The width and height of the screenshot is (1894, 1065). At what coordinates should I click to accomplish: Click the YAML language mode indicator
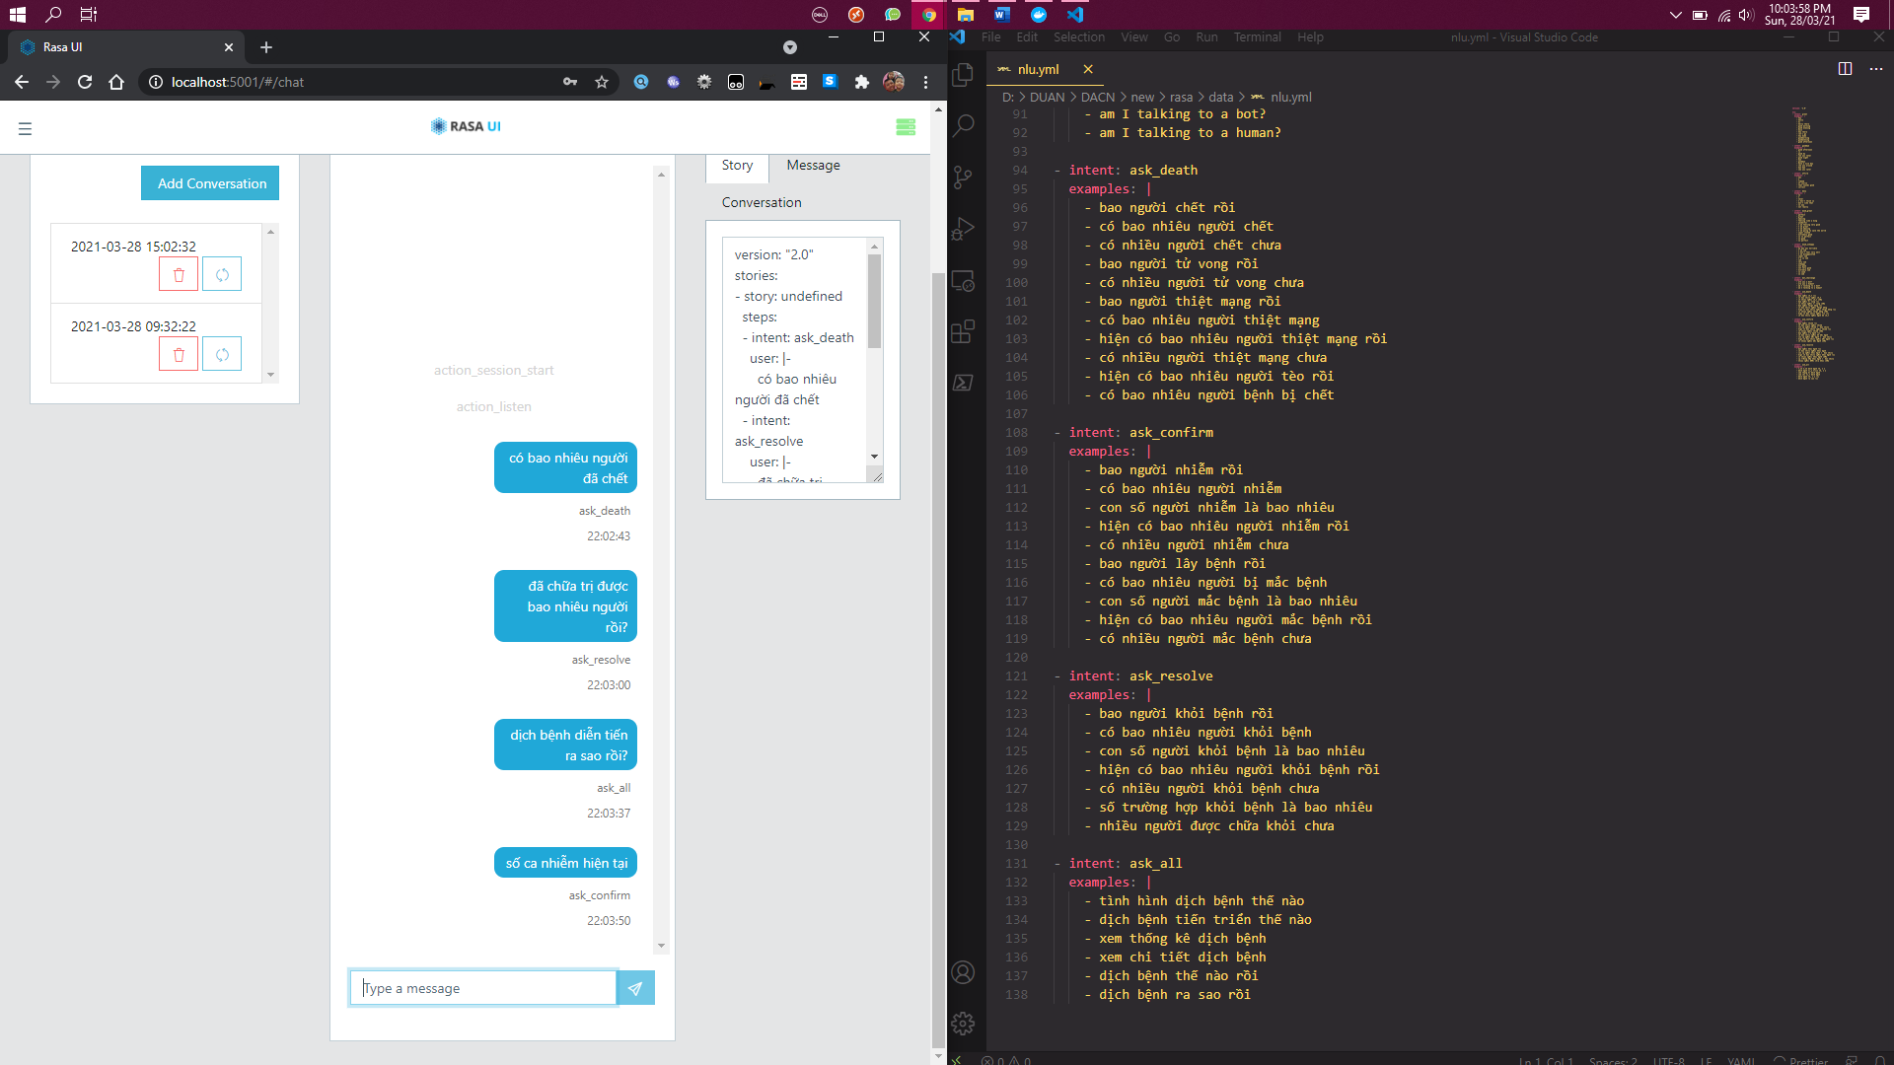pos(1741,1061)
